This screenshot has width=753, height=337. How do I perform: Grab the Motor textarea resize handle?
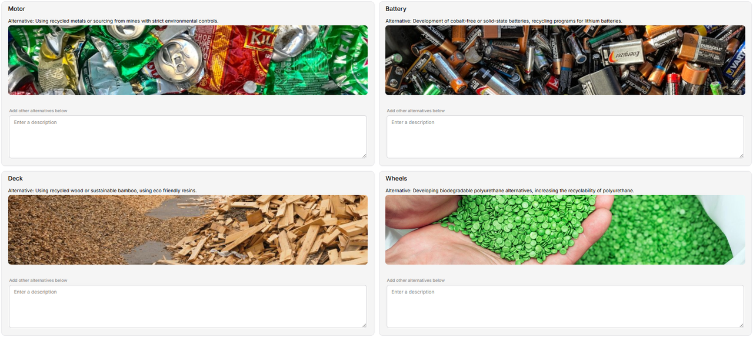point(364,155)
